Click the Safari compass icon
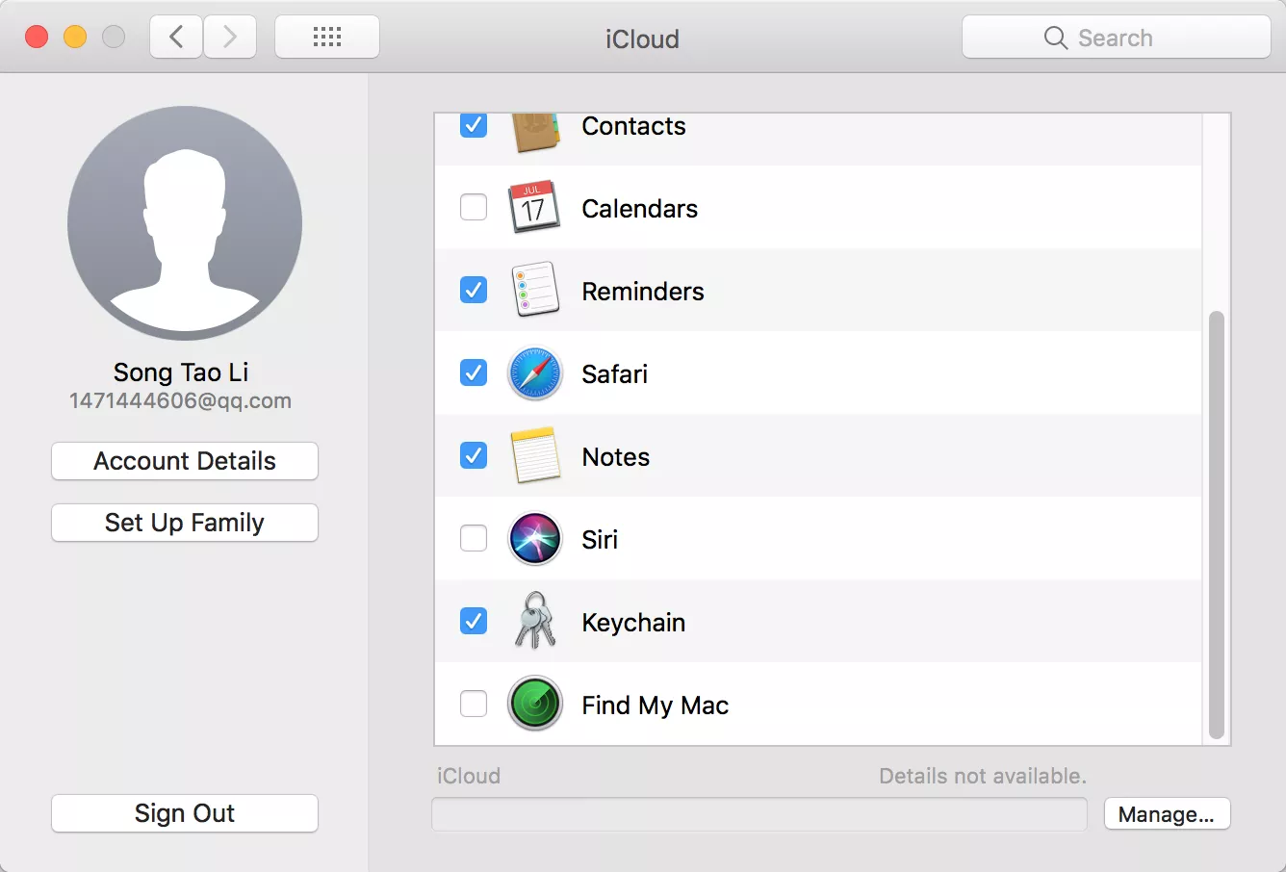This screenshot has width=1286, height=872. click(535, 373)
